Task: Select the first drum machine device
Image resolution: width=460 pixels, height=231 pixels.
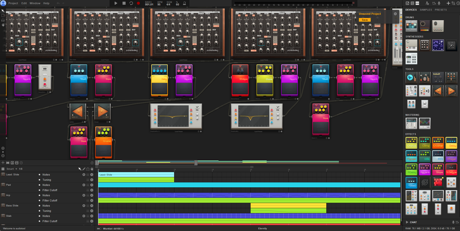Action: click(x=411, y=26)
